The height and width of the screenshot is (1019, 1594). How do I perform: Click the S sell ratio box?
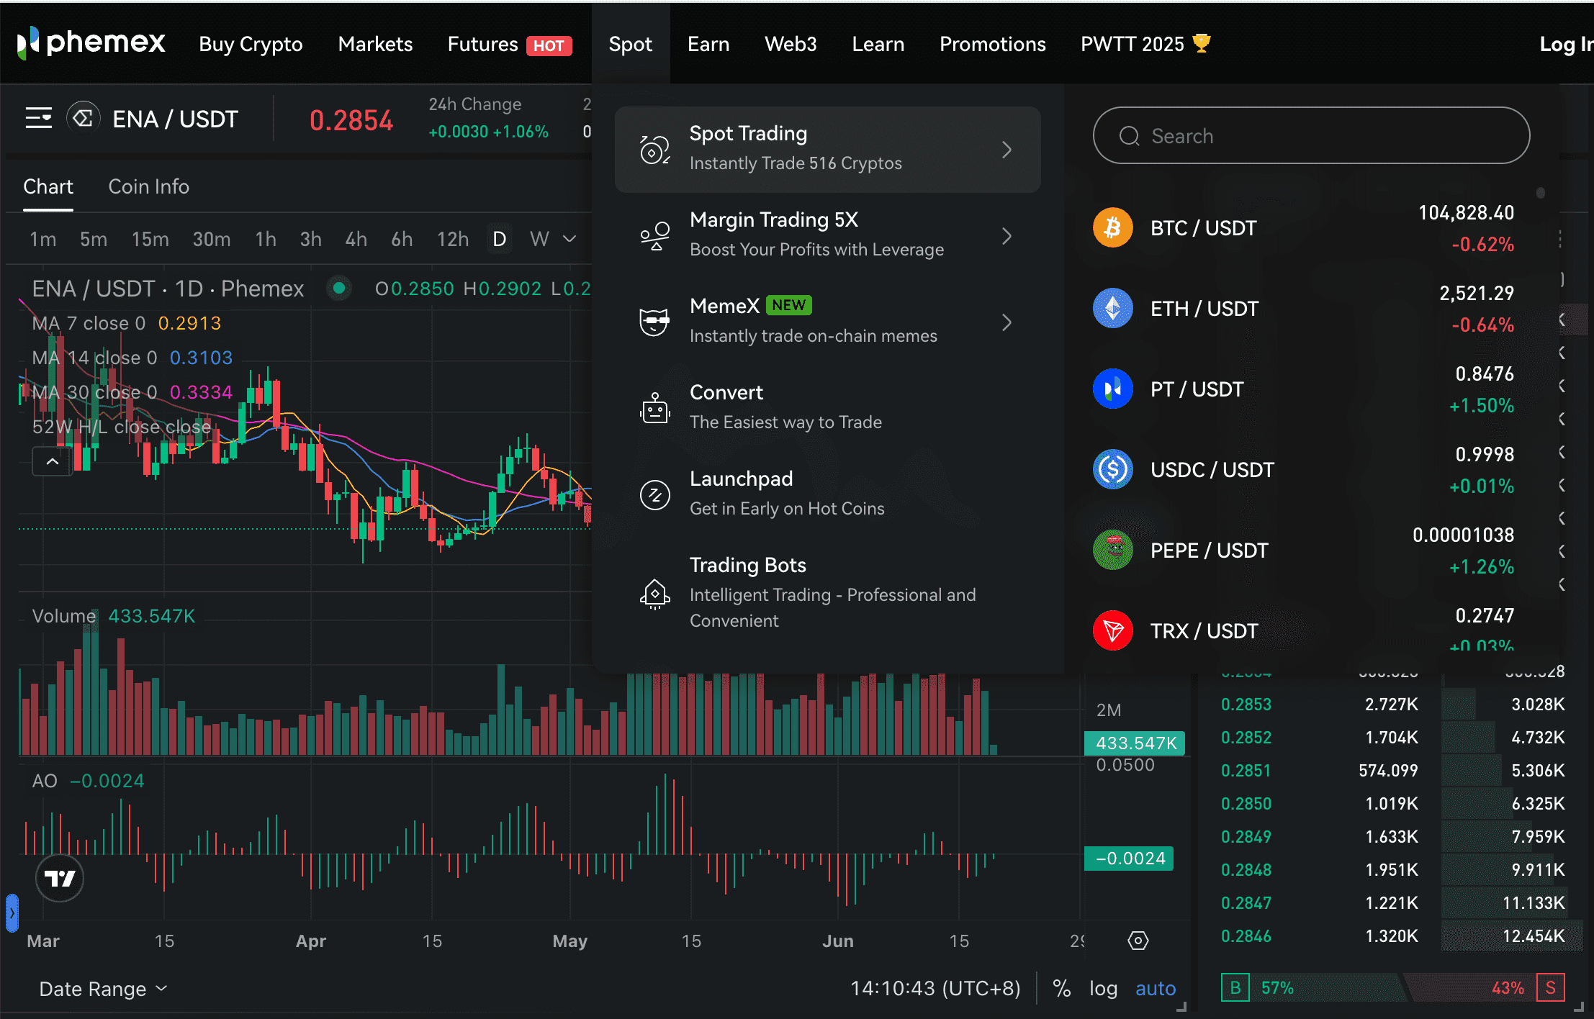(1550, 987)
